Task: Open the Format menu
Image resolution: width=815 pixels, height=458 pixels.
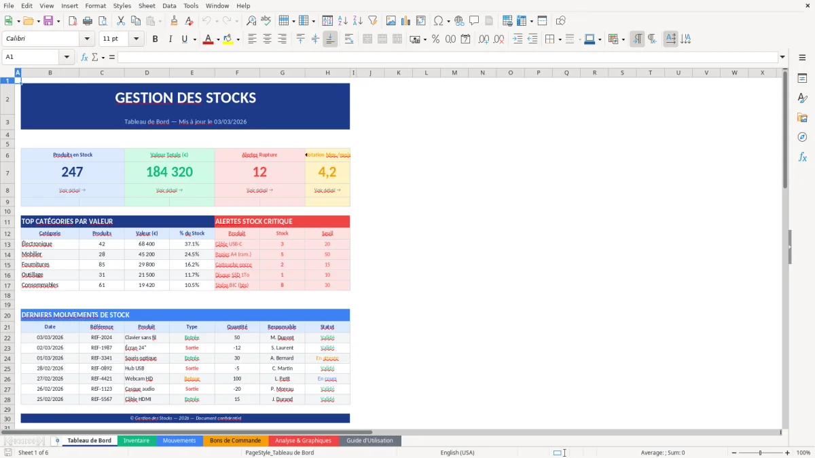Action: 95,5
